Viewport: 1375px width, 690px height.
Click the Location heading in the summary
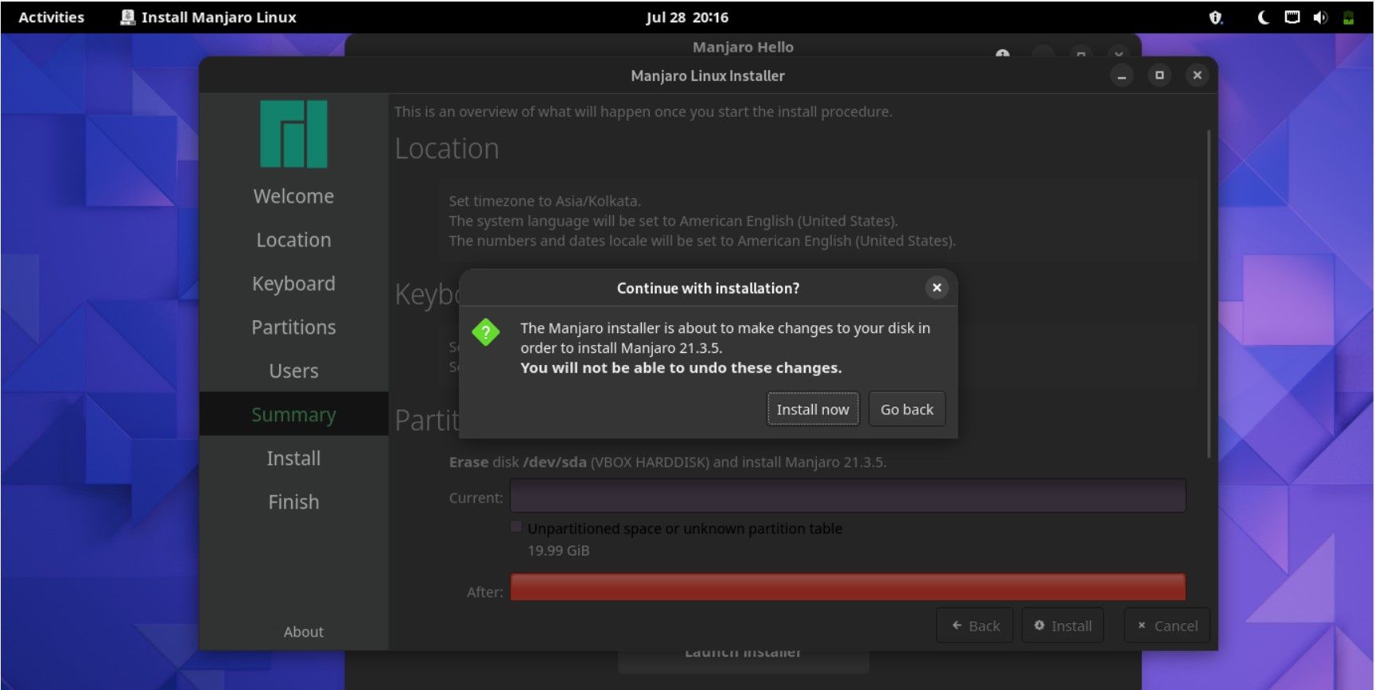pos(447,149)
